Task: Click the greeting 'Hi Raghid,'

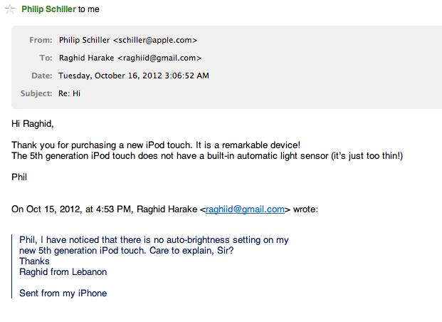Action: [x=33, y=124]
